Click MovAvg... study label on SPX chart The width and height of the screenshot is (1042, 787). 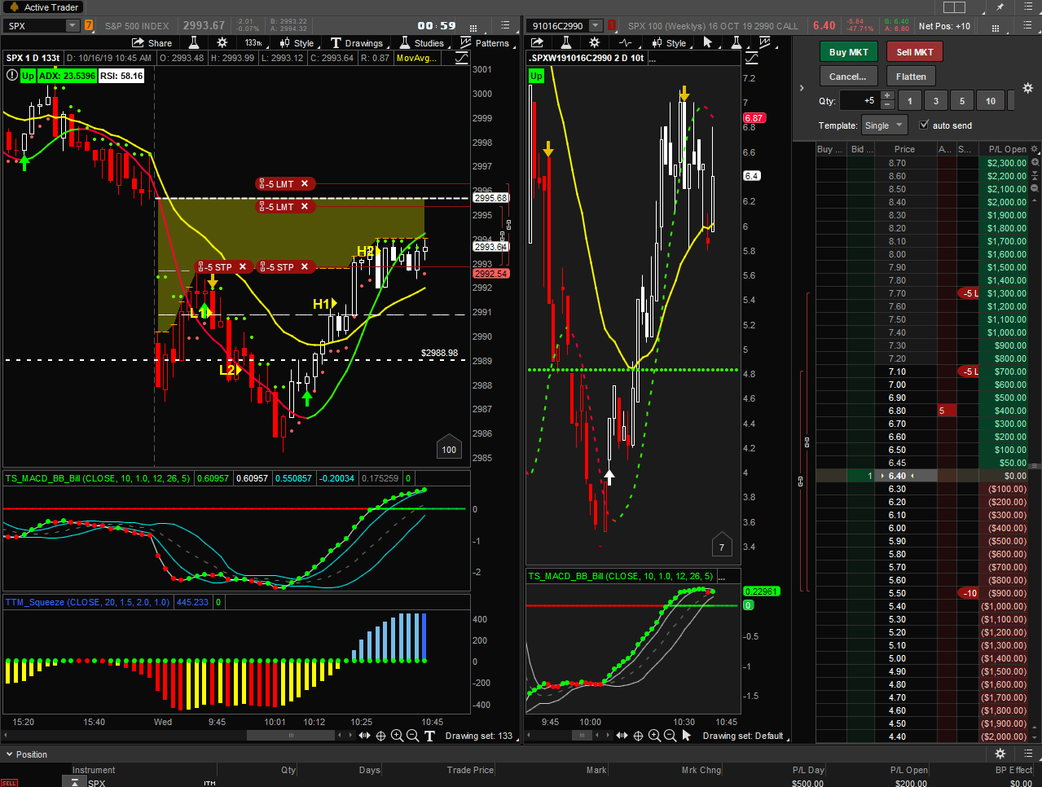(416, 58)
